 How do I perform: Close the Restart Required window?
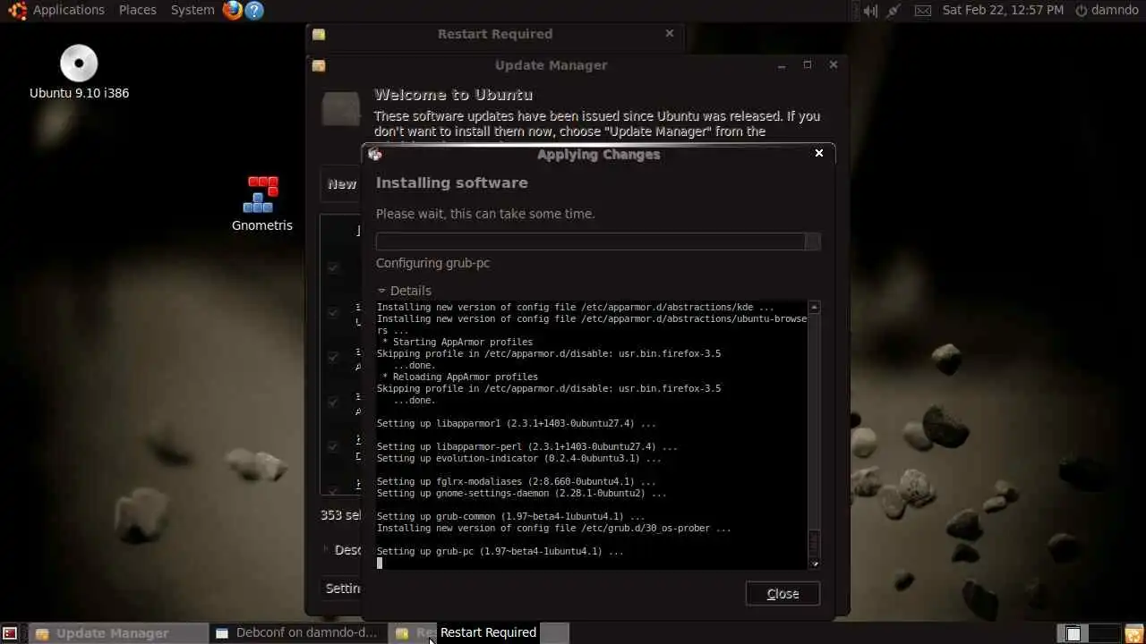pos(669,33)
